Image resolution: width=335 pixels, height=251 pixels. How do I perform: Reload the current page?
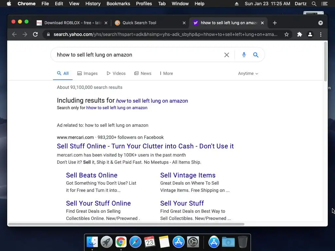tap(35, 34)
